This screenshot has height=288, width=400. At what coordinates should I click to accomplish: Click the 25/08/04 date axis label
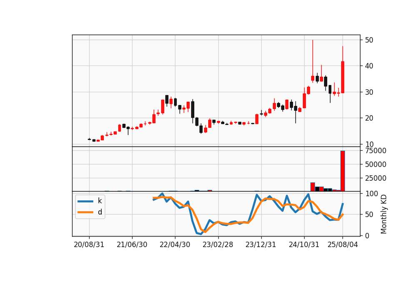point(342,245)
